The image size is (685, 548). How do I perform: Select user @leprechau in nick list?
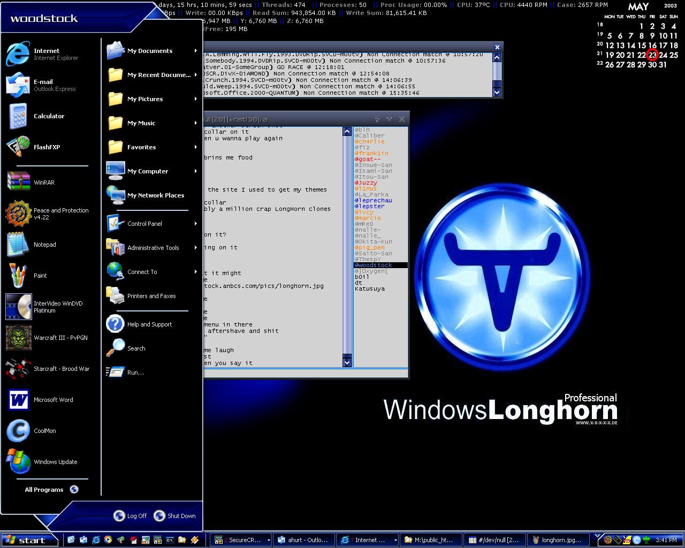pyautogui.click(x=373, y=200)
